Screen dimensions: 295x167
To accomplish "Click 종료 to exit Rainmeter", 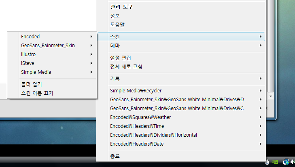I will pos(115,156).
